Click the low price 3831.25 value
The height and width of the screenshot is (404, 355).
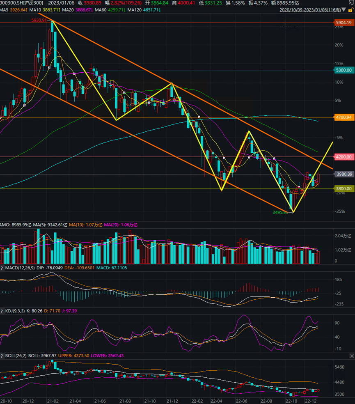[x=213, y=3]
